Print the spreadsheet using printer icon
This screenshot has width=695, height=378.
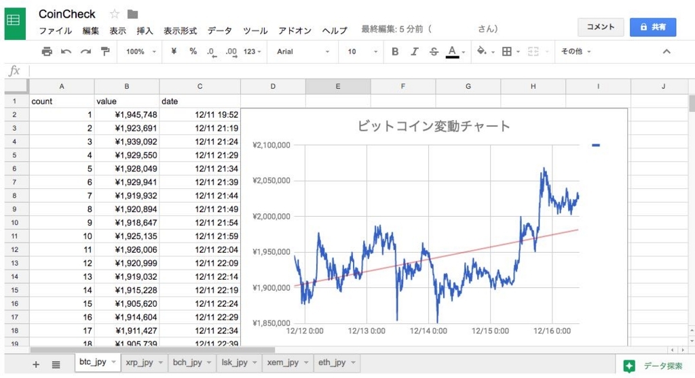[x=47, y=51]
